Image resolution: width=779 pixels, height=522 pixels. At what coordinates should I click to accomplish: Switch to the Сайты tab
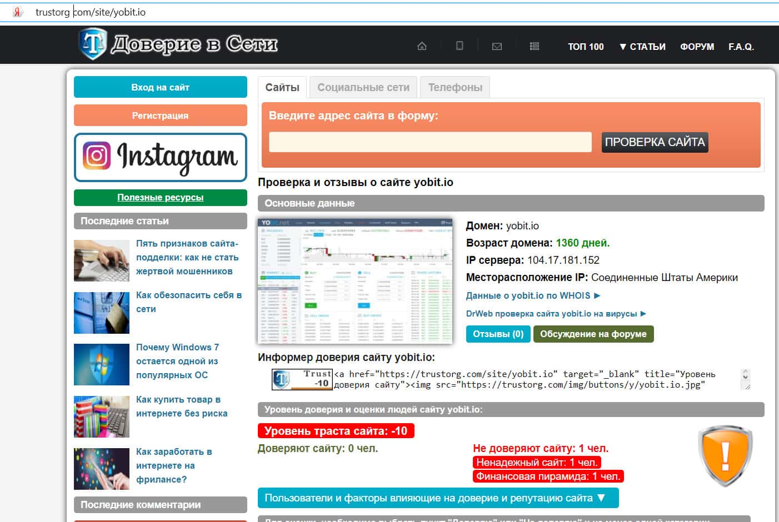coord(282,87)
